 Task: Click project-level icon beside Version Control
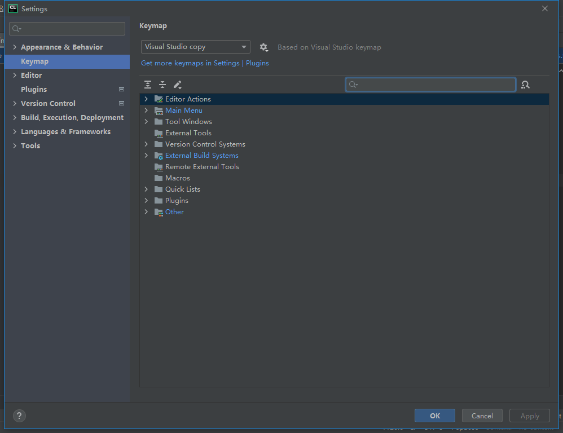[121, 103]
